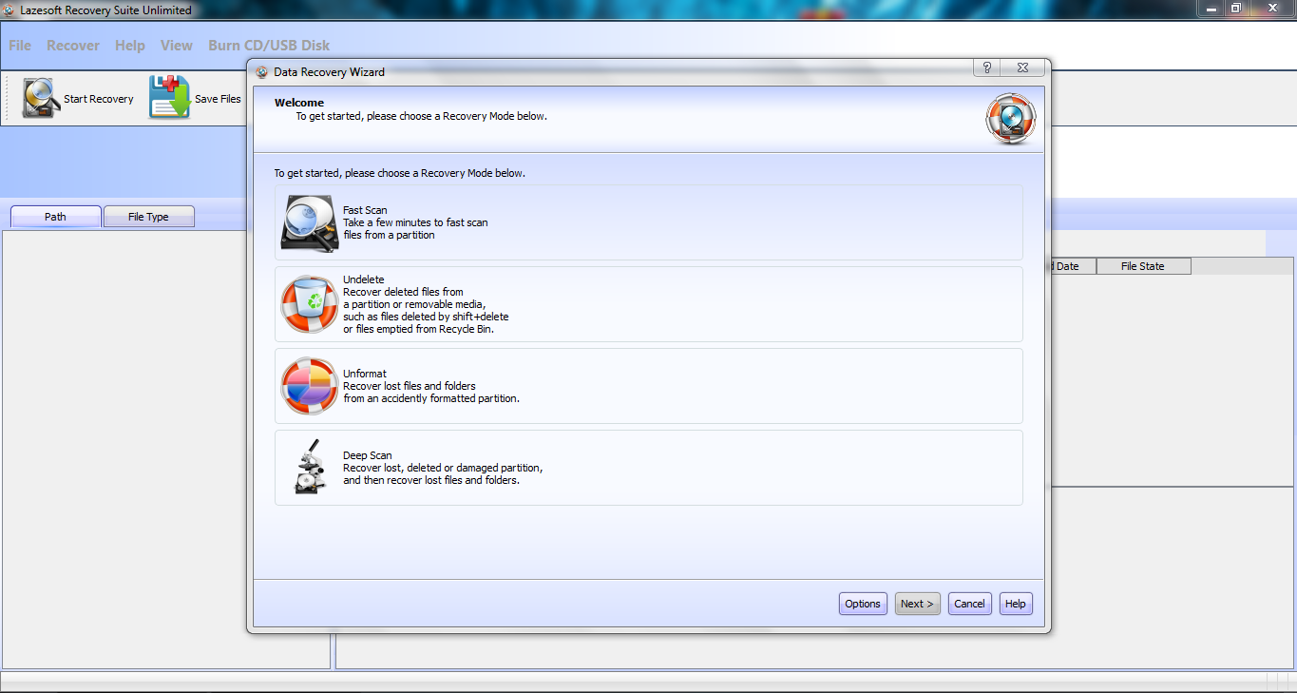Screen dimensions: 1297x693
Task: Select the Deep Scan microscope icon
Action: pyautogui.click(x=310, y=467)
